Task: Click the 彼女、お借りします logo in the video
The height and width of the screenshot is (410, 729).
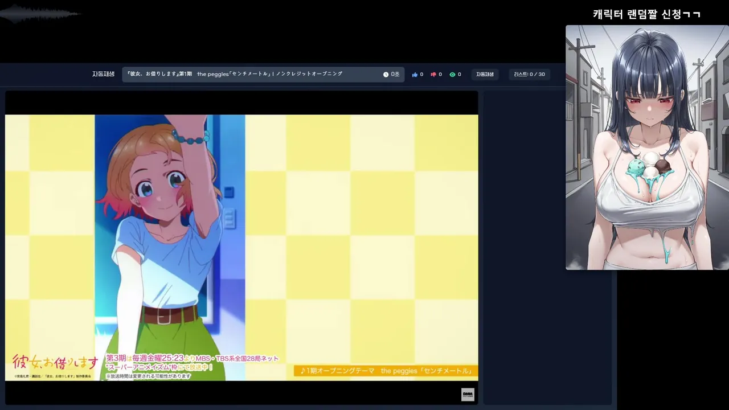Action: [x=55, y=362]
